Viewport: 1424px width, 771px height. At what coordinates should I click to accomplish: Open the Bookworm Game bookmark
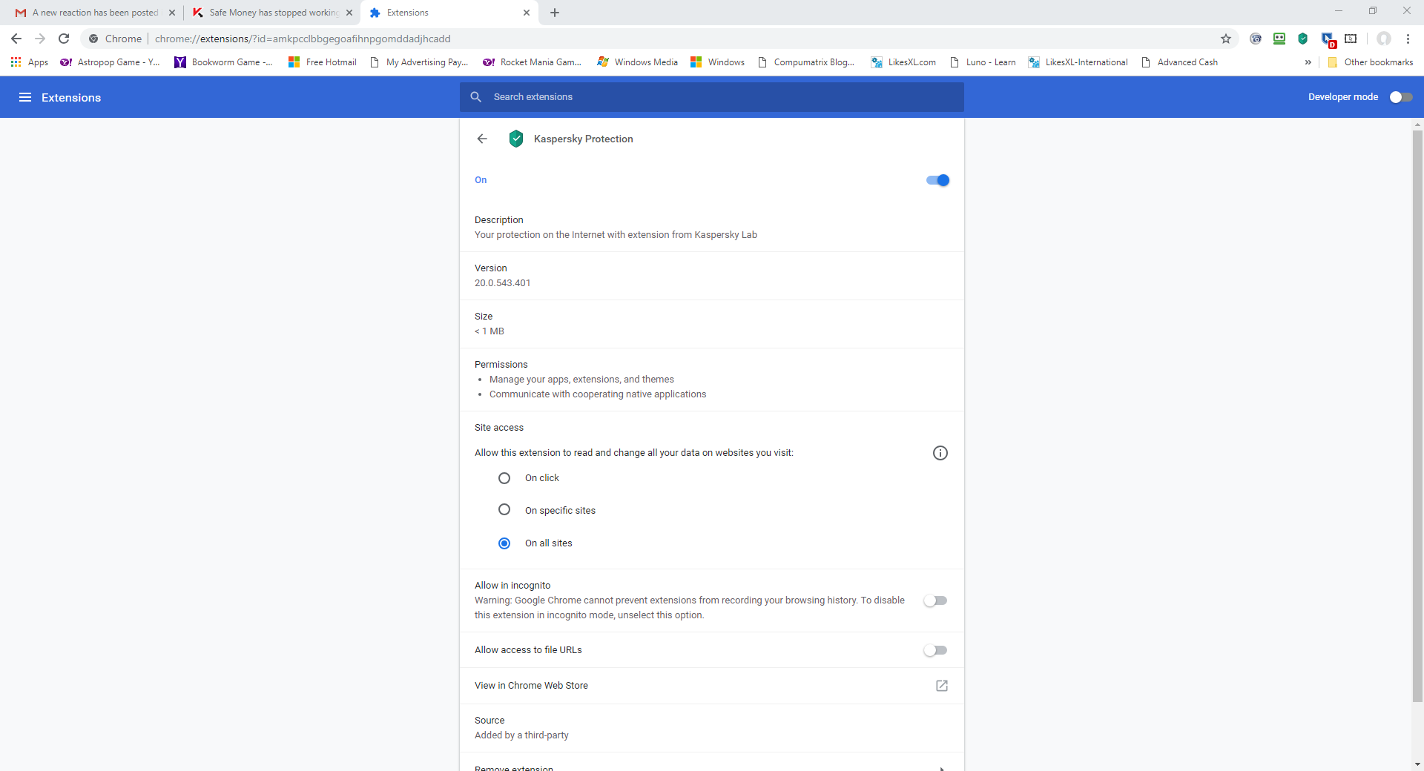(223, 62)
